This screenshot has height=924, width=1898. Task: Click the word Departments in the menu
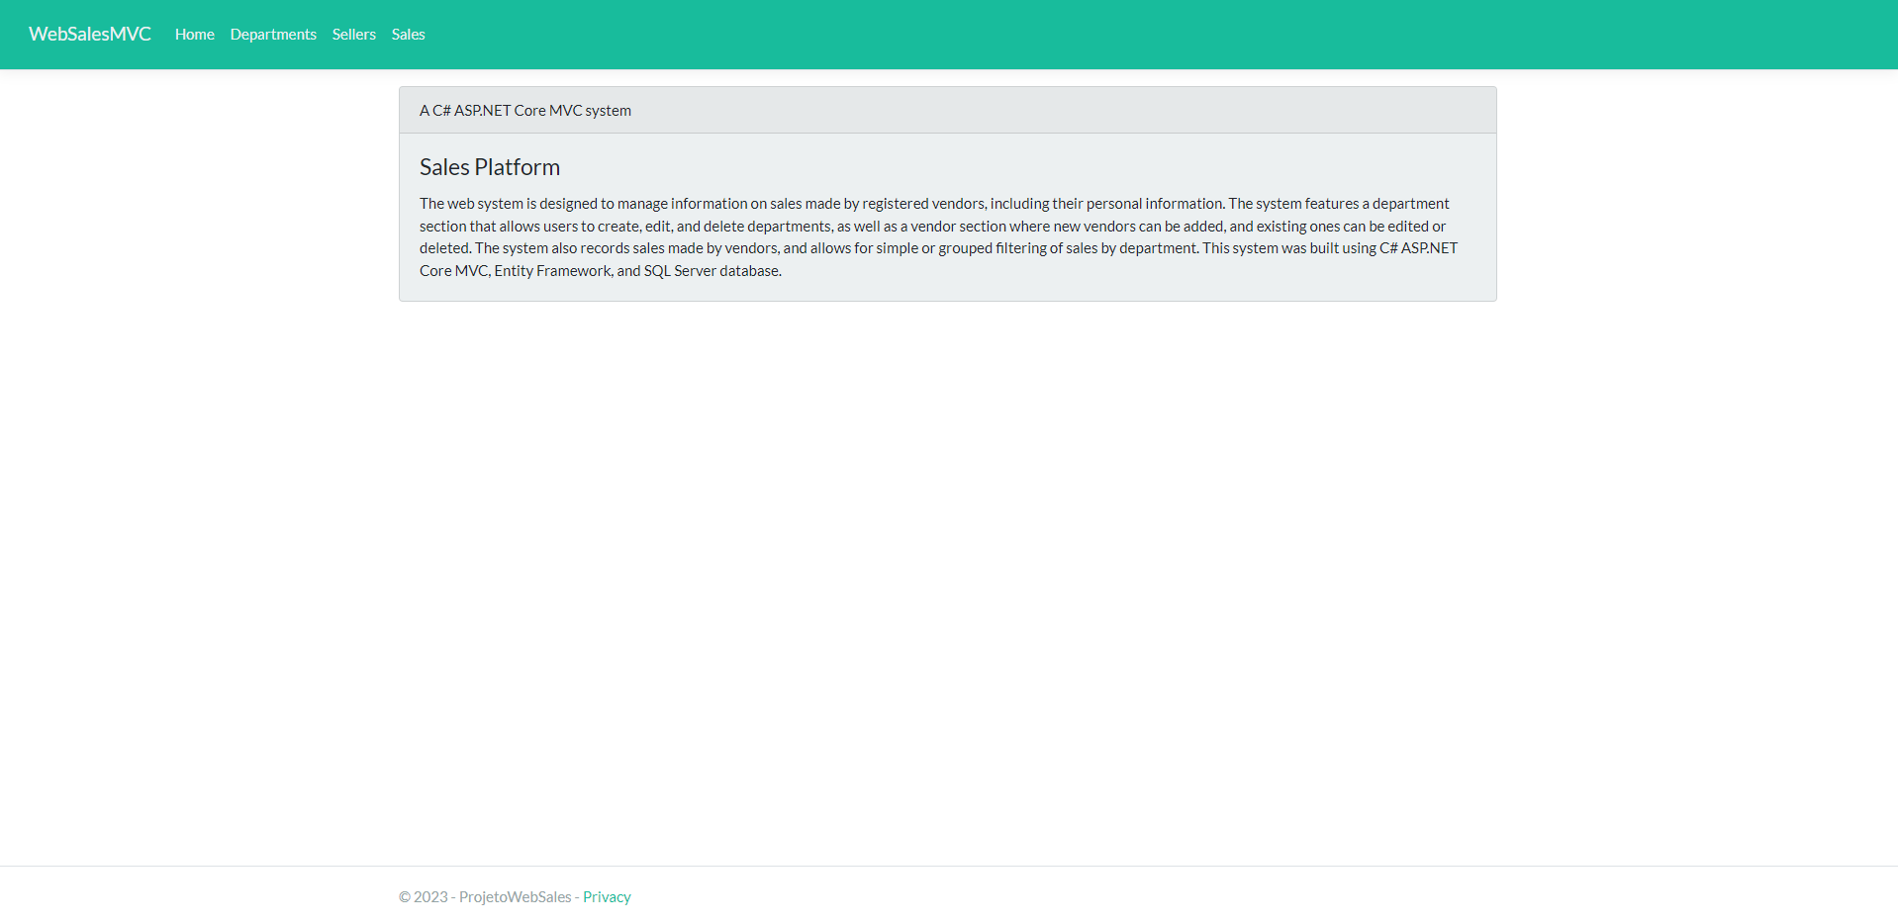point(273,34)
